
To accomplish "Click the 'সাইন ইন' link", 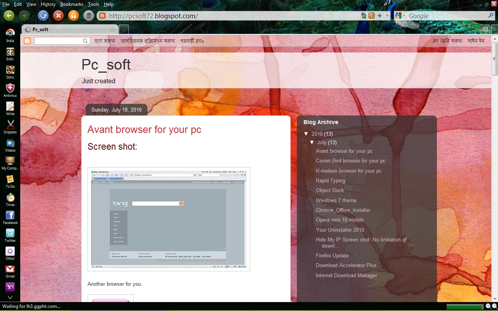I will point(476,41).
